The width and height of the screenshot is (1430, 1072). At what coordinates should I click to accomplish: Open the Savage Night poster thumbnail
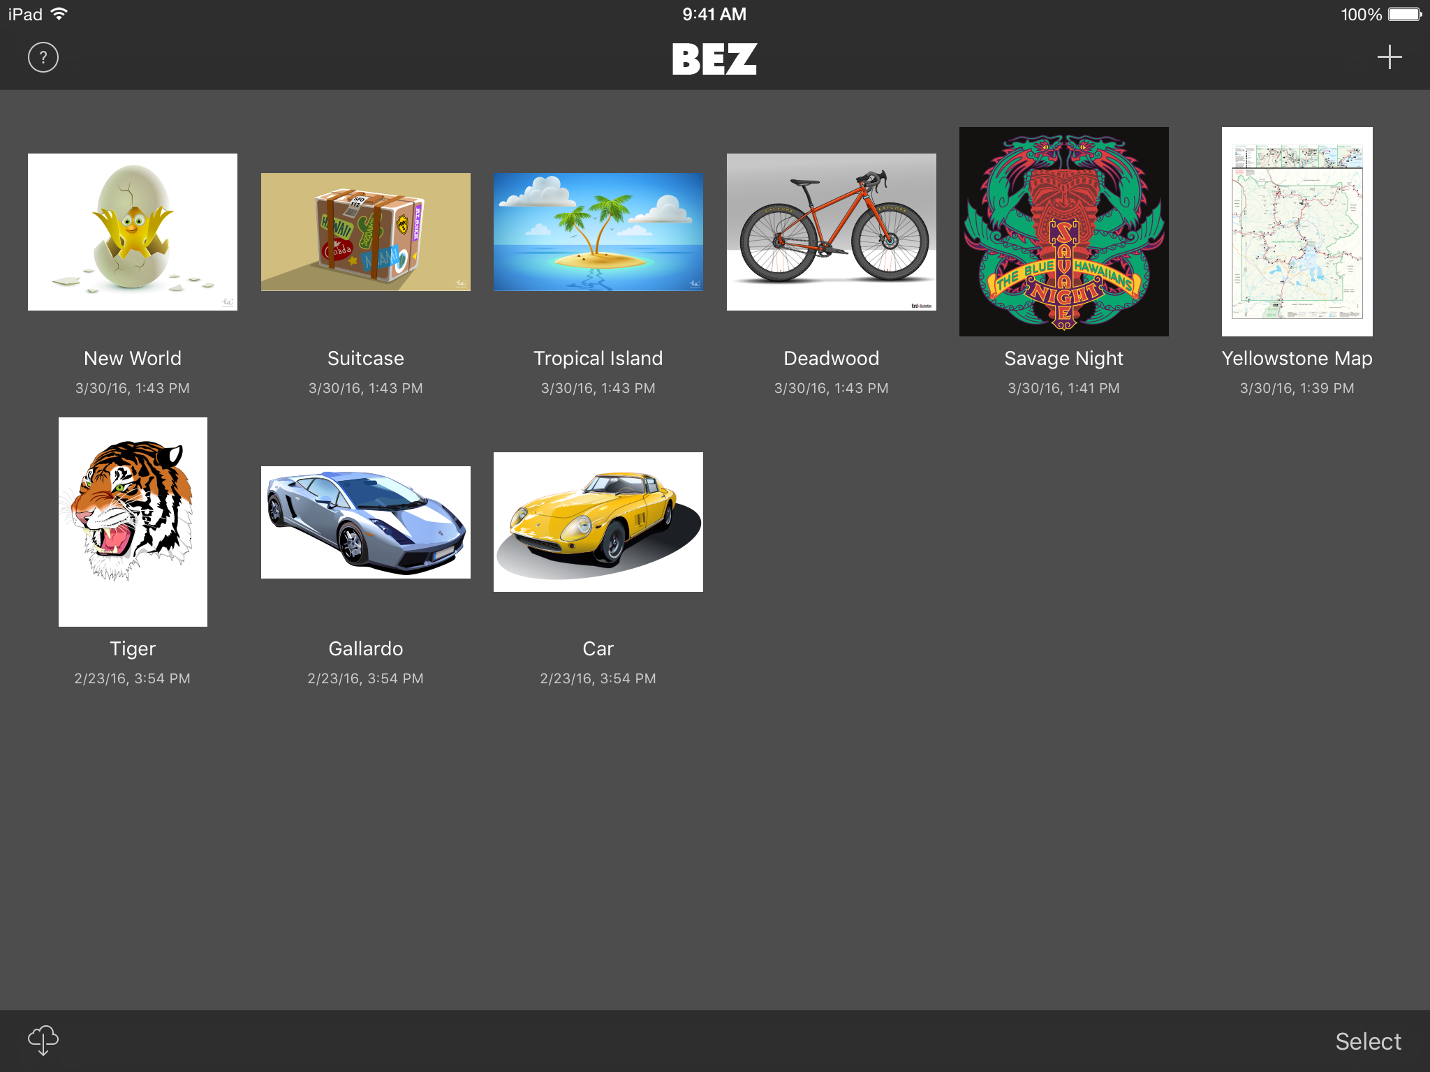point(1064,232)
